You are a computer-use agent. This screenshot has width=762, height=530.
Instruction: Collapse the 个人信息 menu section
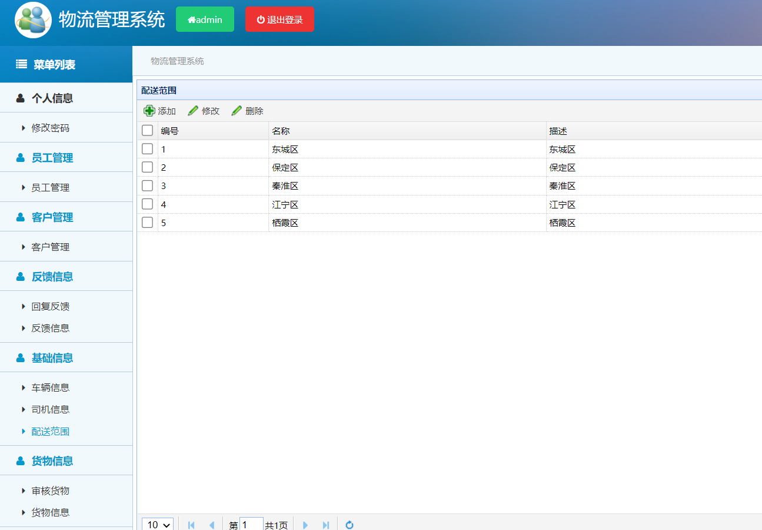tap(66, 98)
